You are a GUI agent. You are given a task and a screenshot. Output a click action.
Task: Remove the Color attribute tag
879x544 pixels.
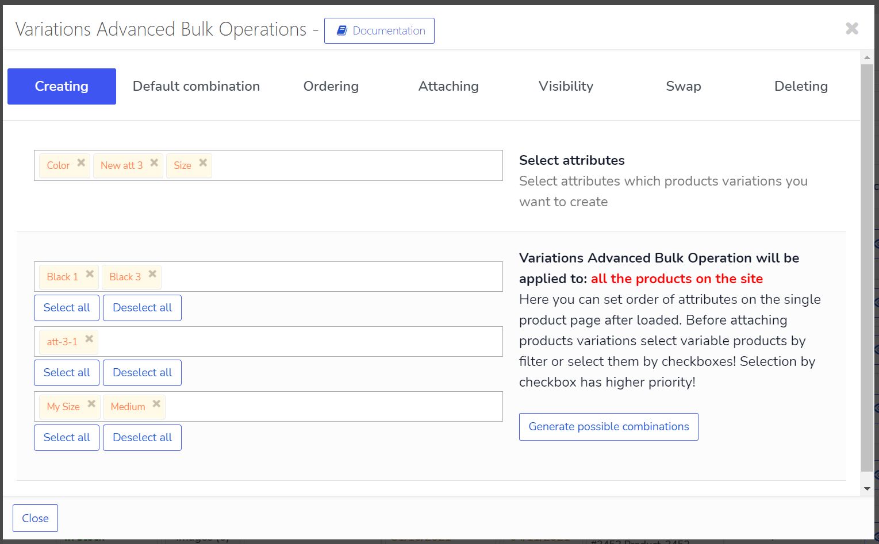[x=81, y=163]
